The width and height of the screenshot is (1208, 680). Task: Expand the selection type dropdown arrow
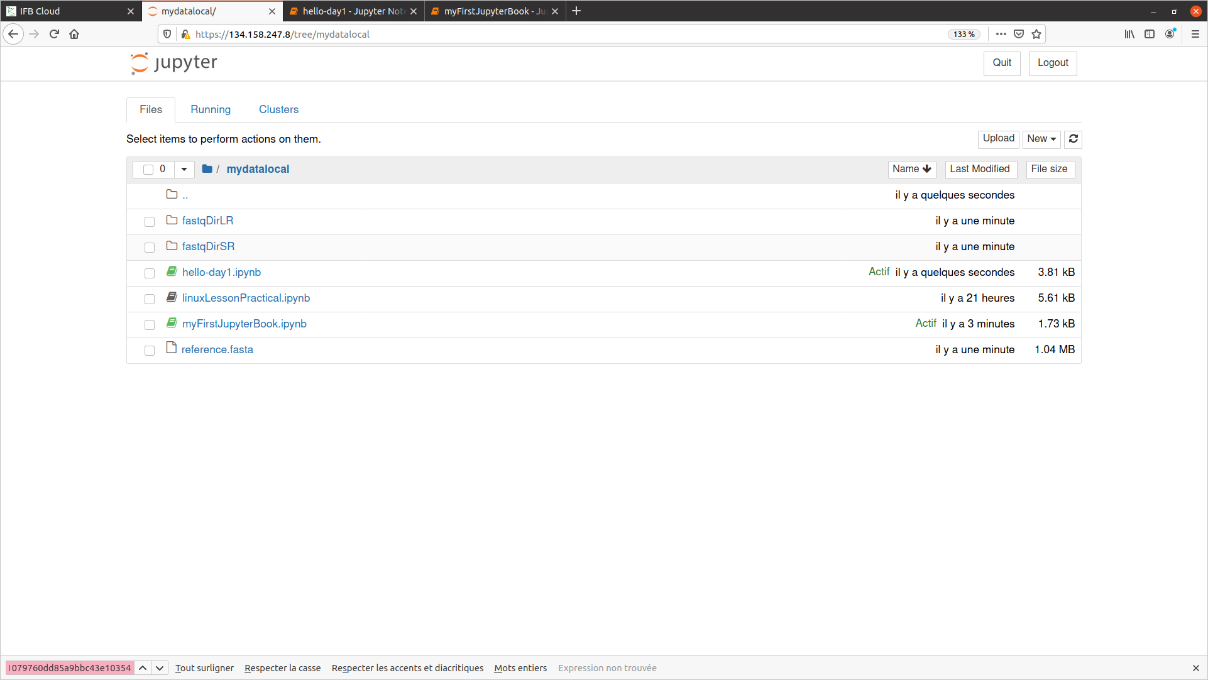pyautogui.click(x=184, y=169)
